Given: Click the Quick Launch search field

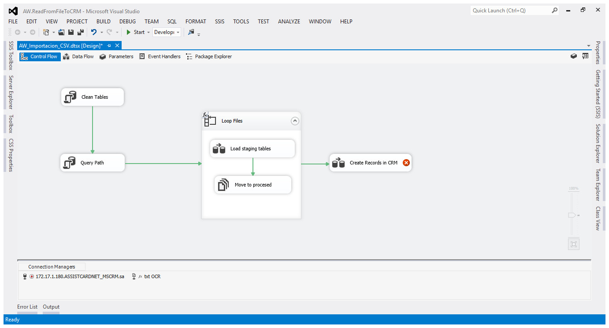Looking at the screenshot, I should (x=510, y=11).
